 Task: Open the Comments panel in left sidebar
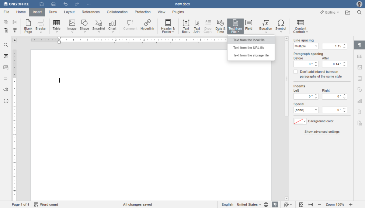tap(6, 56)
